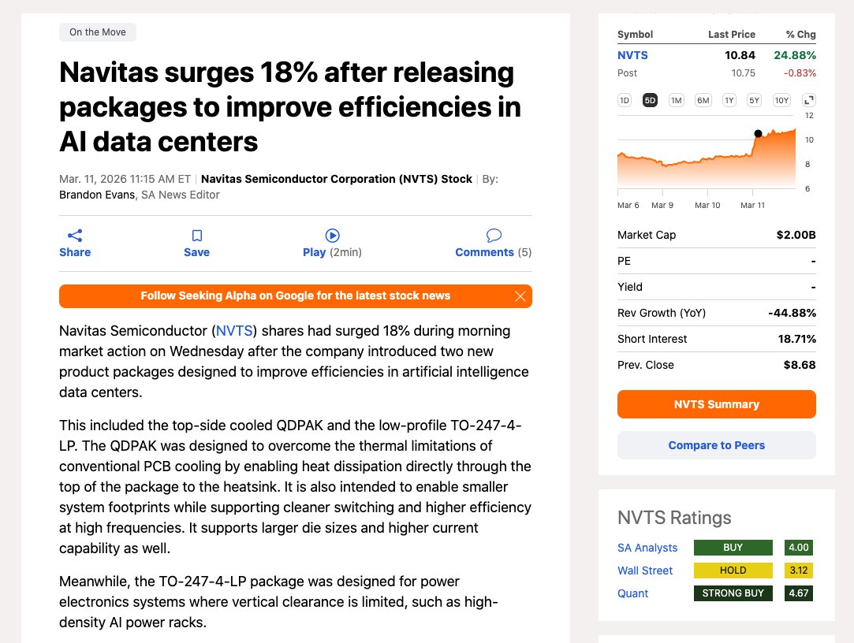Click the Share icon
Viewport: 854px width, 643px height.
(x=75, y=235)
